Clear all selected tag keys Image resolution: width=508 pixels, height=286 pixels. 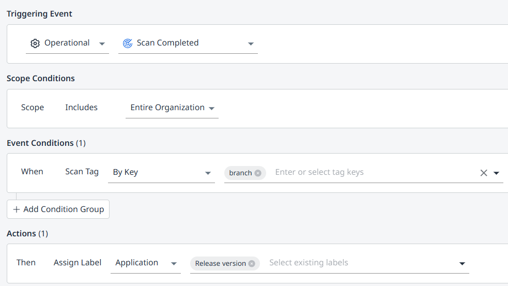point(484,173)
